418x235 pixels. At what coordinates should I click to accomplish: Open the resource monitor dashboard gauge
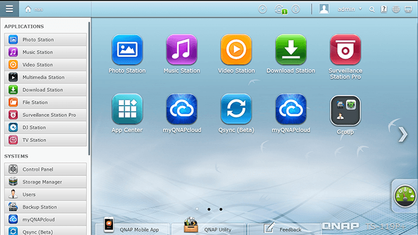pos(405,196)
